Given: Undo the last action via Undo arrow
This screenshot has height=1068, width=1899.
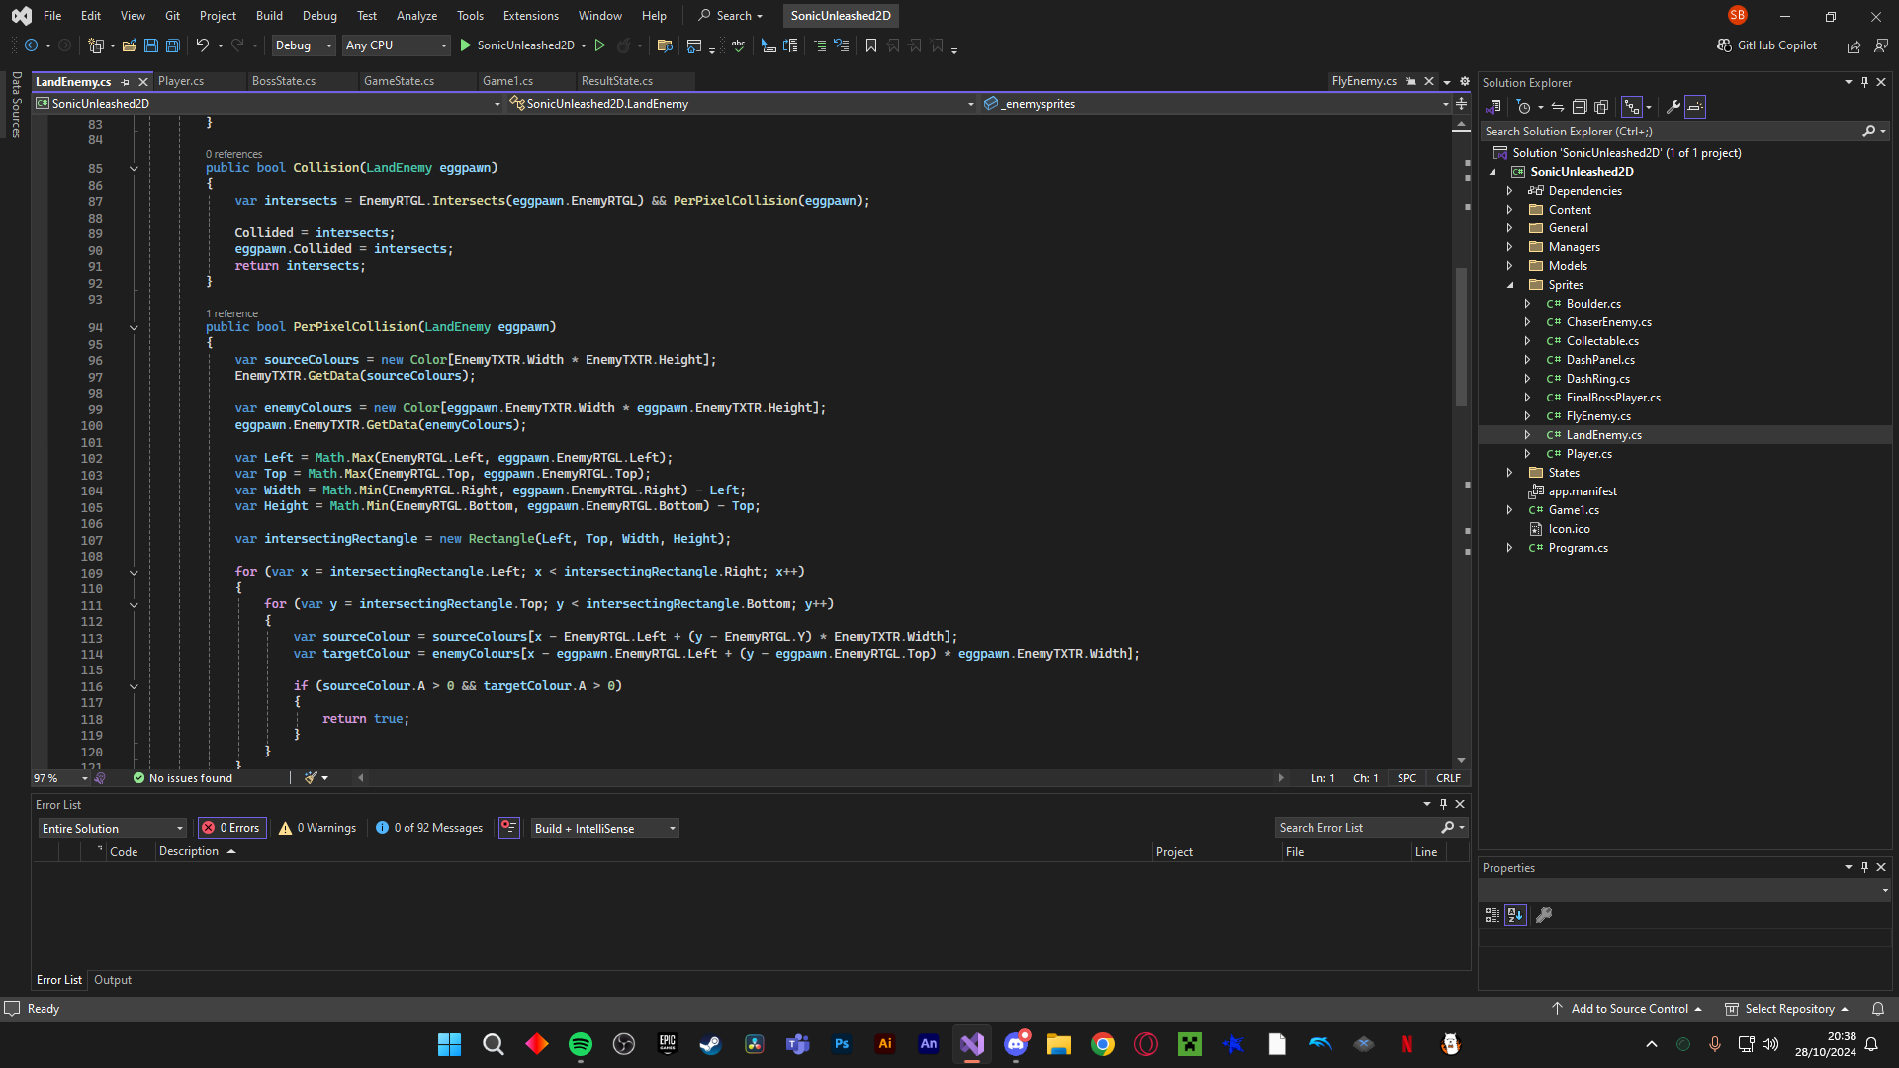Looking at the screenshot, I should (x=202, y=45).
